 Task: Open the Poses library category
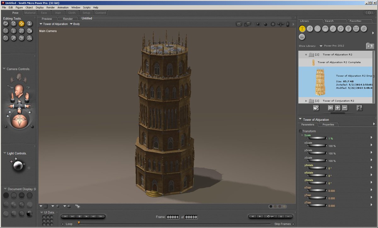pos(310,29)
